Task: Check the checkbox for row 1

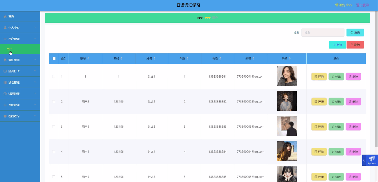Action: (54, 76)
